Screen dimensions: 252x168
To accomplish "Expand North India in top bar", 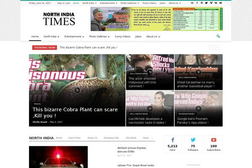I will pyautogui.click(x=89, y=3).
